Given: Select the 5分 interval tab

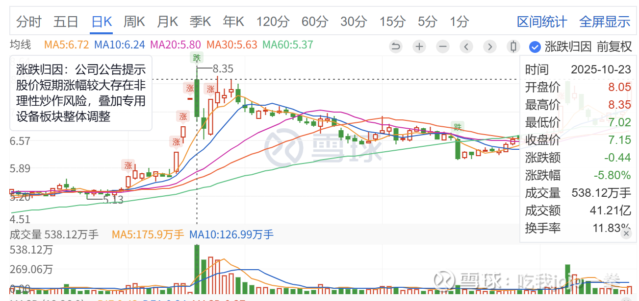Looking at the screenshot, I should (x=428, y=22).
